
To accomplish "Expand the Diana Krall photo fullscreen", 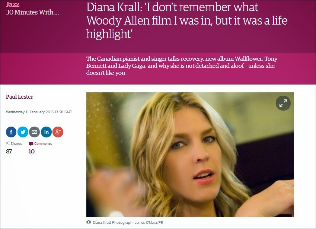I will pyautogui.click(x=283, y=103).
